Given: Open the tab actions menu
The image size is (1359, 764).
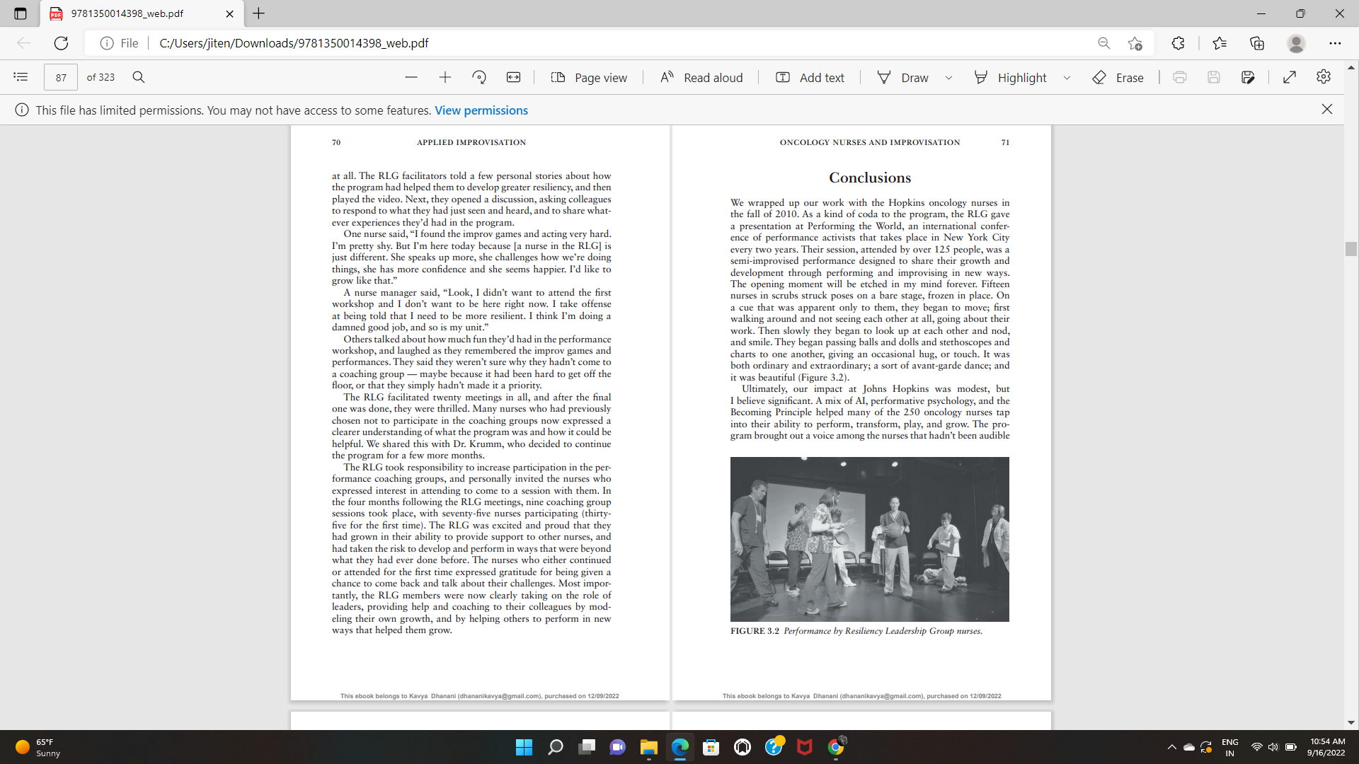Looking at the screenshot, I should coord(20,13).
